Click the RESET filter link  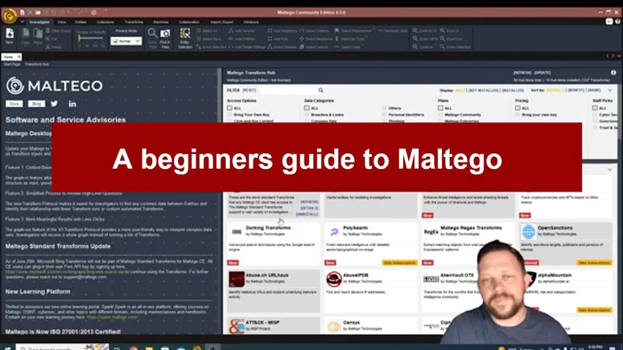[x=249, y=90]
